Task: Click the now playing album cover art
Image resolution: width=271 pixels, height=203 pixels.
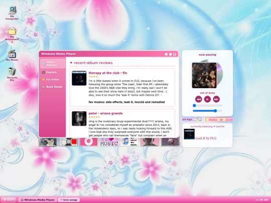Action: coord(204,75)
